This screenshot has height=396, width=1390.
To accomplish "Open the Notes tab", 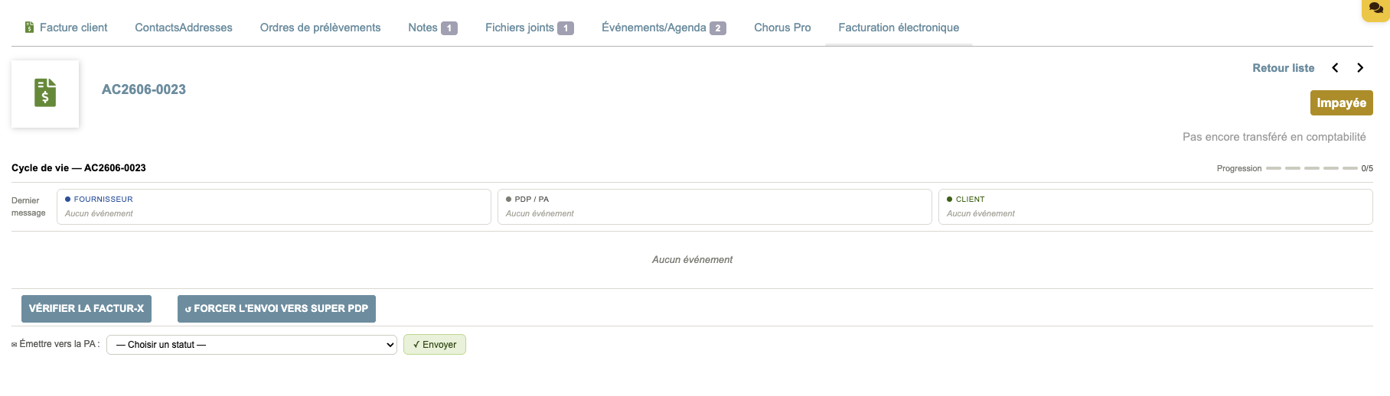I will (432, 28).
